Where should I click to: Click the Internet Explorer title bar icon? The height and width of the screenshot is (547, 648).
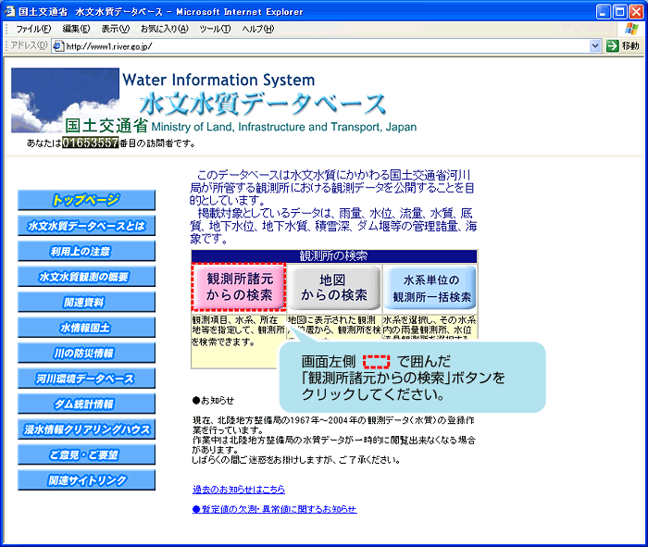point(11,12)
